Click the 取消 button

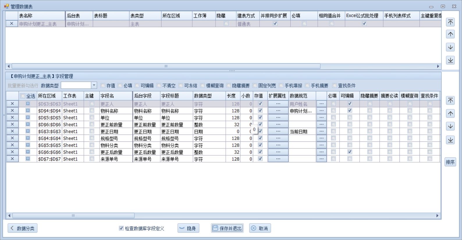pyautogui.click(x=260, y=228)
